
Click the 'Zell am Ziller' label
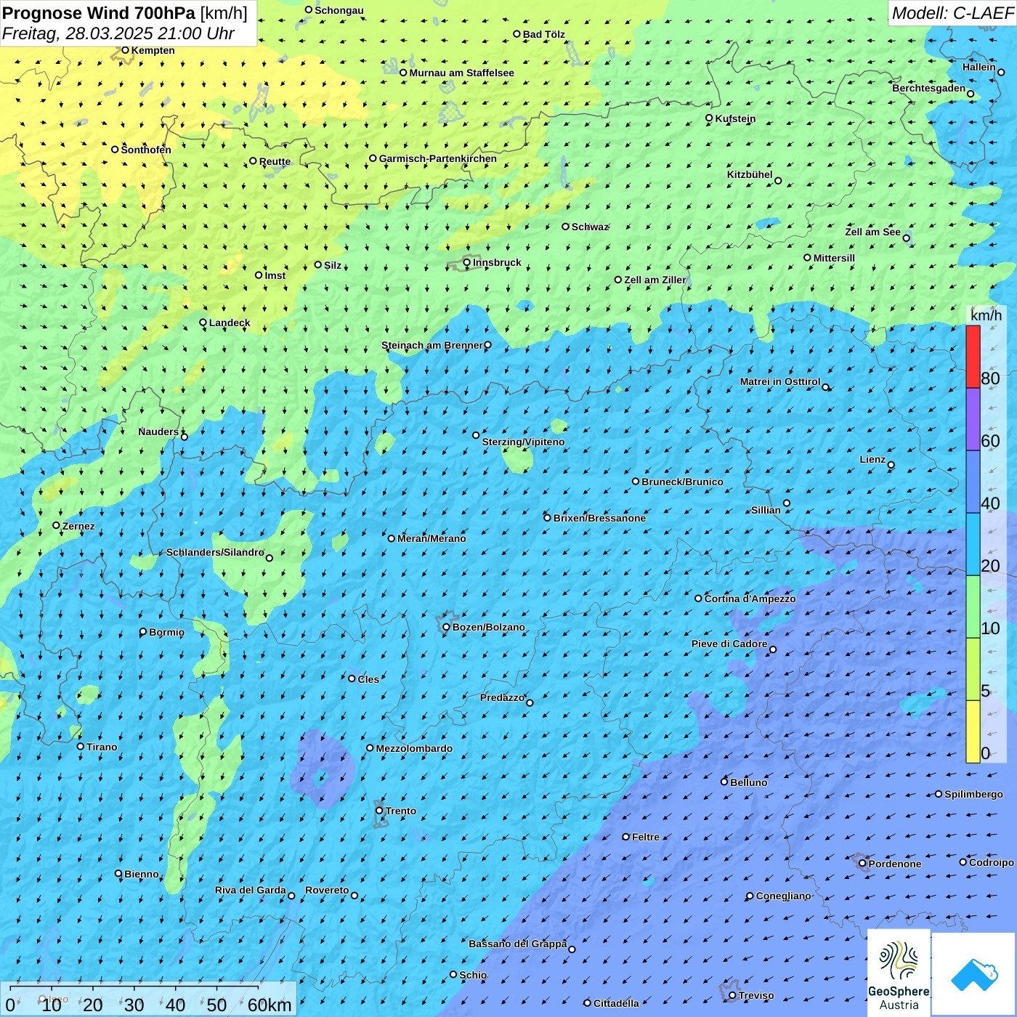coord(655,280)
